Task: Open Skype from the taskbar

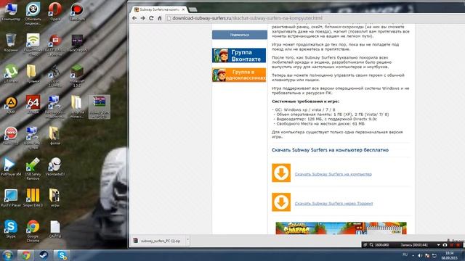Action: click(62, 255)
